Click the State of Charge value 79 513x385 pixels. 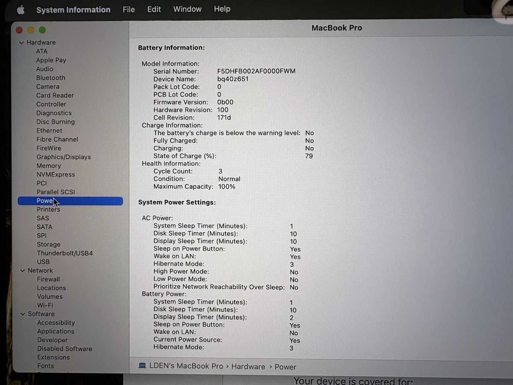pyautogui.click(x=309, y=156)
